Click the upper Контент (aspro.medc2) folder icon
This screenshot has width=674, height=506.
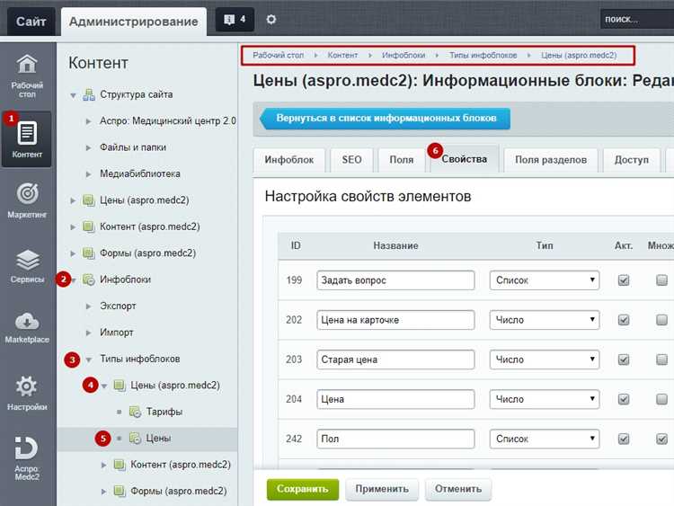coord(89,226)
